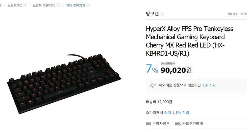Screen dimensions: 247x130
Task: Expand the 노트북 주변기기 category dropdown arrow
Action: 58,6
